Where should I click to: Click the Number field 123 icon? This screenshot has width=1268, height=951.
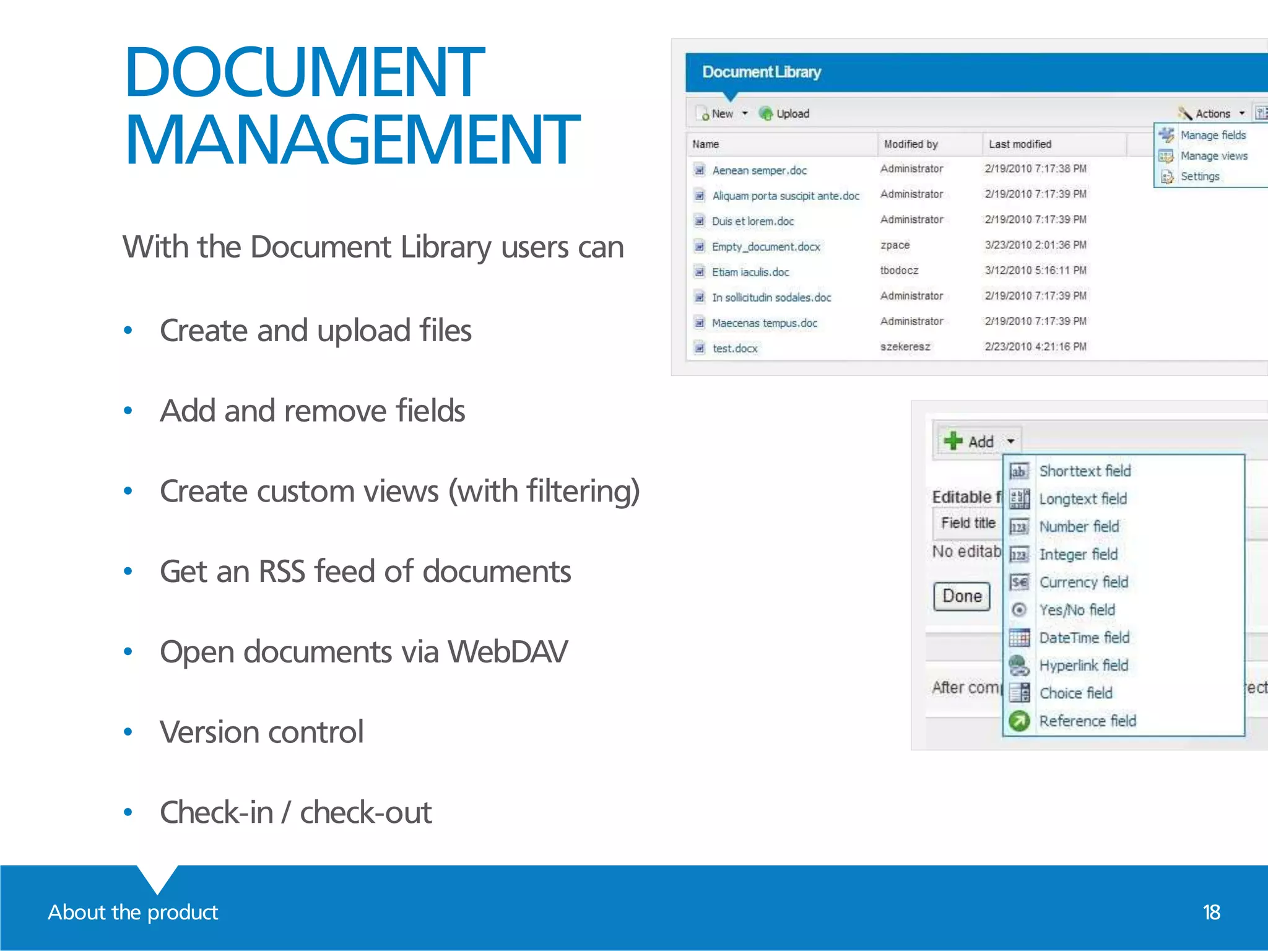click(1019, 527)
